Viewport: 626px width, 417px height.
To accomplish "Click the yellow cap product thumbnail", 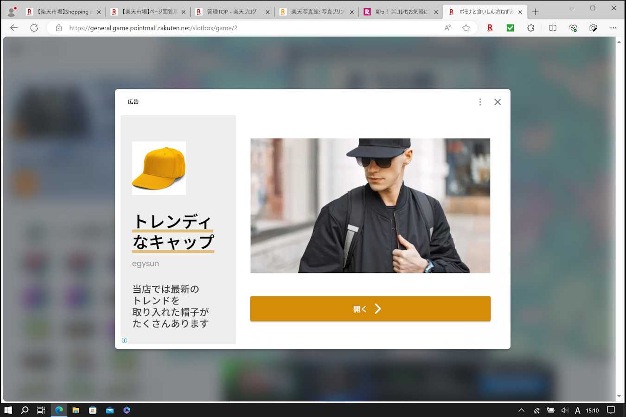I will [159, 168].
